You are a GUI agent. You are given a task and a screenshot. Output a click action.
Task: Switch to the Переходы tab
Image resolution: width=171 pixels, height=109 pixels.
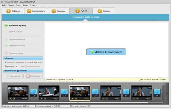(58, 11)
